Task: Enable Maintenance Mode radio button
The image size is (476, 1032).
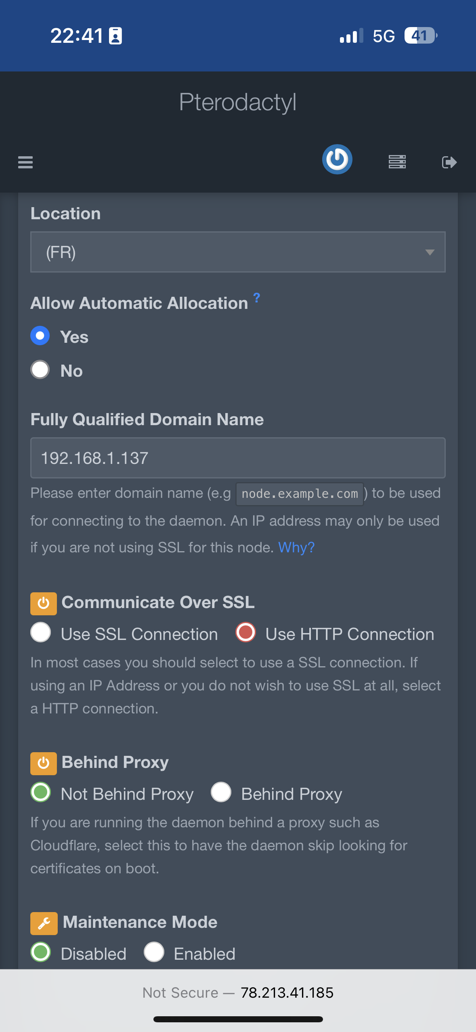Action: 154,952
